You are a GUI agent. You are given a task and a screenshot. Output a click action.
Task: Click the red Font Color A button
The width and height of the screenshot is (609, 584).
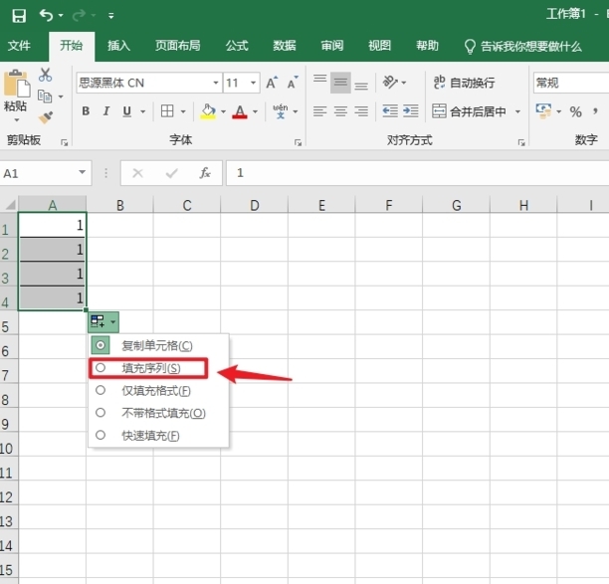point(240,111)
